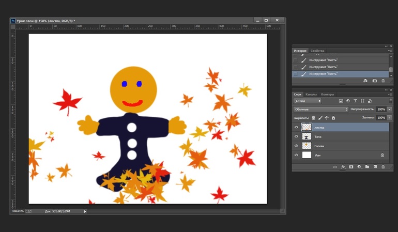Viewport: 398px width, 232px height.
Task: Click the add layer style fx icon
Action: pos(343,167)
